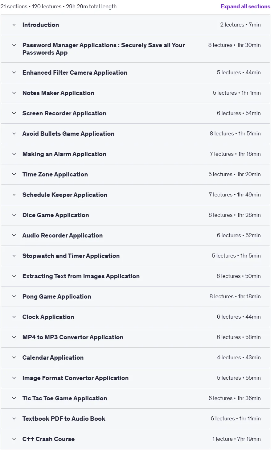
Task: Expand the Notes Maker Application chevron
Action: 14,93
